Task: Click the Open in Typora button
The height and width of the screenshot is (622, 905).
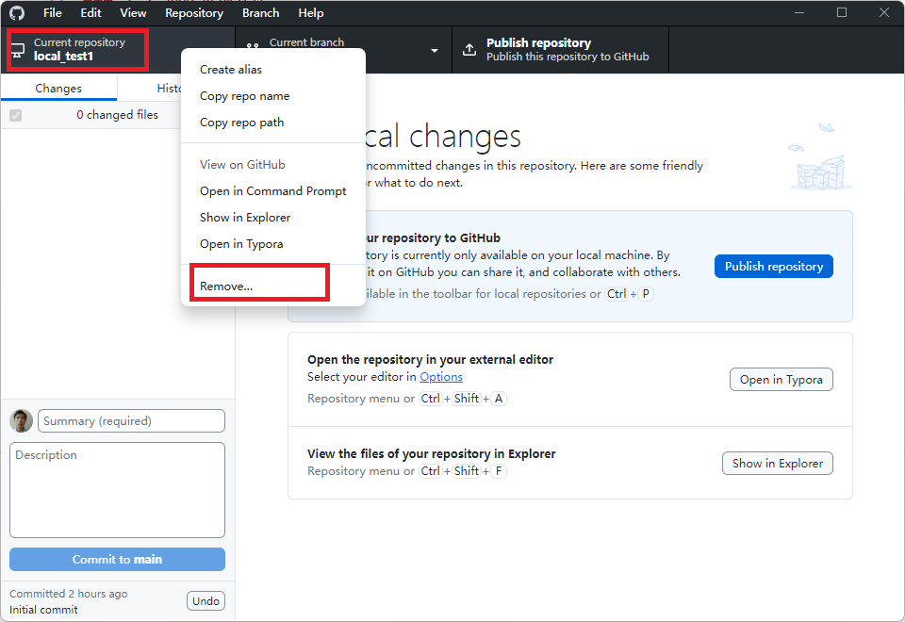Action: click(781, 380)
